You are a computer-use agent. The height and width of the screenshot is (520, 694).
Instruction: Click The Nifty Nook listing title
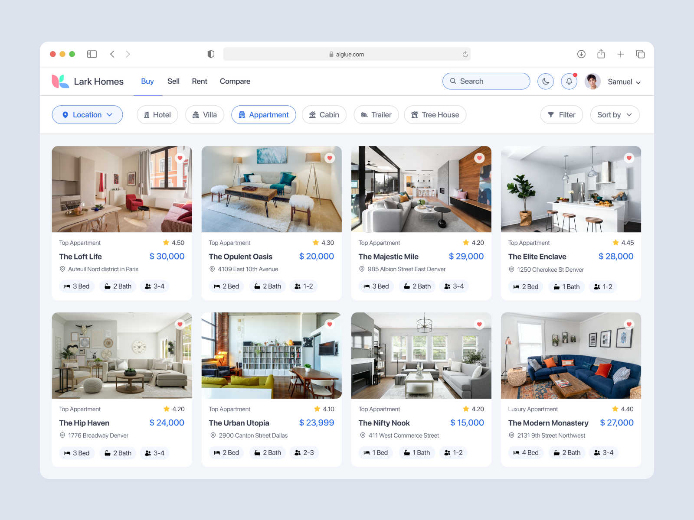click(x=384, y=423)
